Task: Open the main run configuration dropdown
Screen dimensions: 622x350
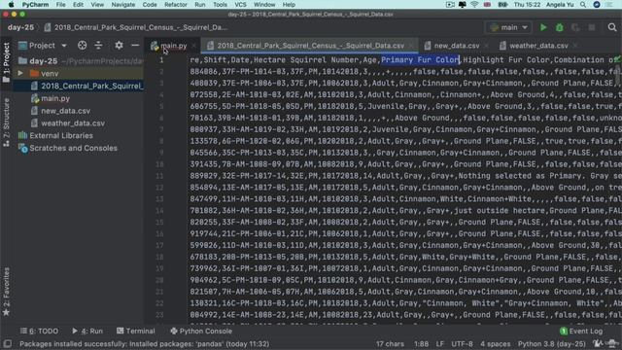Action: pos(508,27)
